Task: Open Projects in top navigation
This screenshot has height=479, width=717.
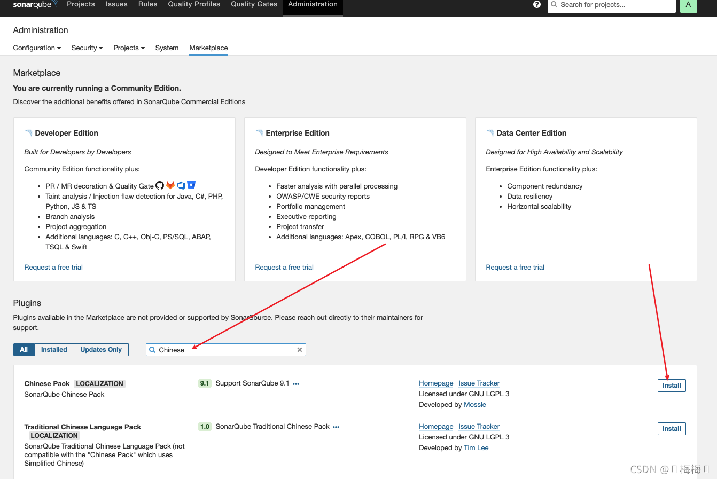Action: (x=81, y=4)
